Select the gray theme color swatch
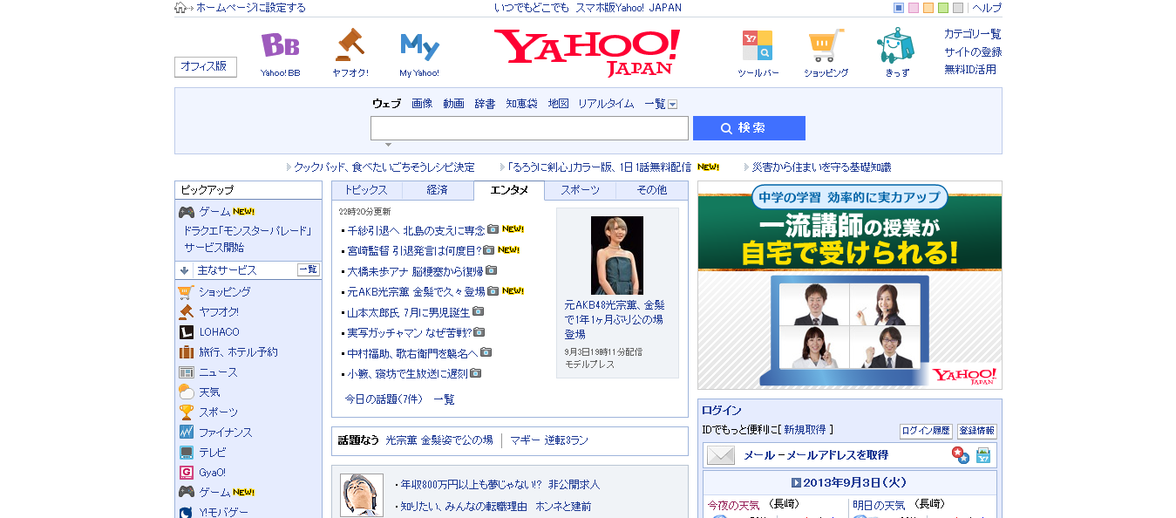 (x=958, y=8)
